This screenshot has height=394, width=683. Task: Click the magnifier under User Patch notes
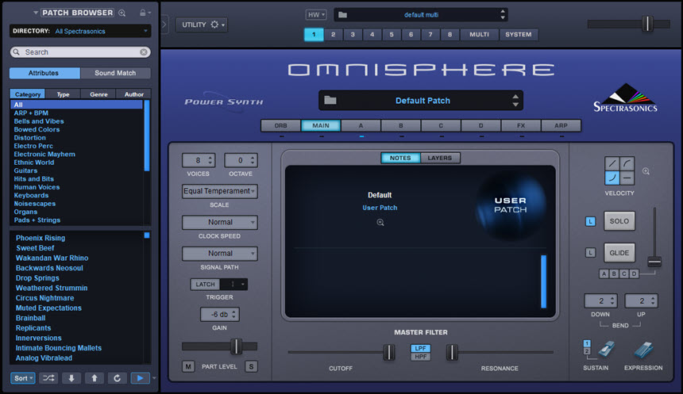coord(380,222)
